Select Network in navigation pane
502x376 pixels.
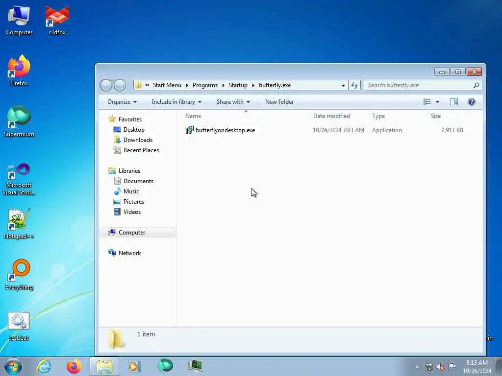tap(129, 253)
